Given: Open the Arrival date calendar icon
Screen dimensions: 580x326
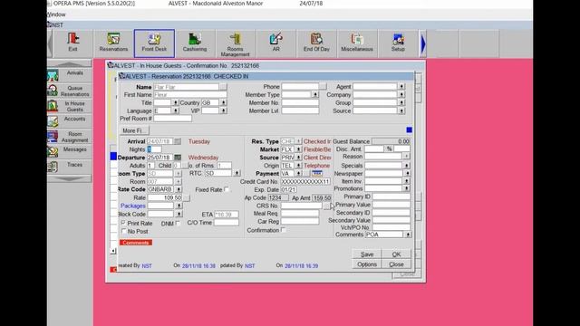Looking at the screenshot, I should (x=178, y=141).
